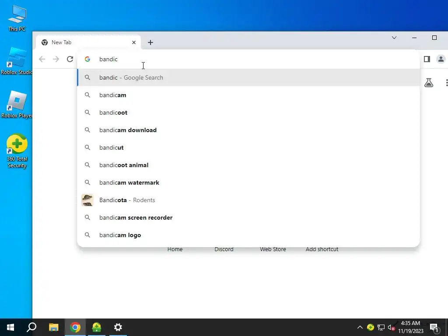Image resolution: width=448 pixels, height=336 pixels.
Task: Pick bandicam watermark suggestion
Action: (248, 182)
